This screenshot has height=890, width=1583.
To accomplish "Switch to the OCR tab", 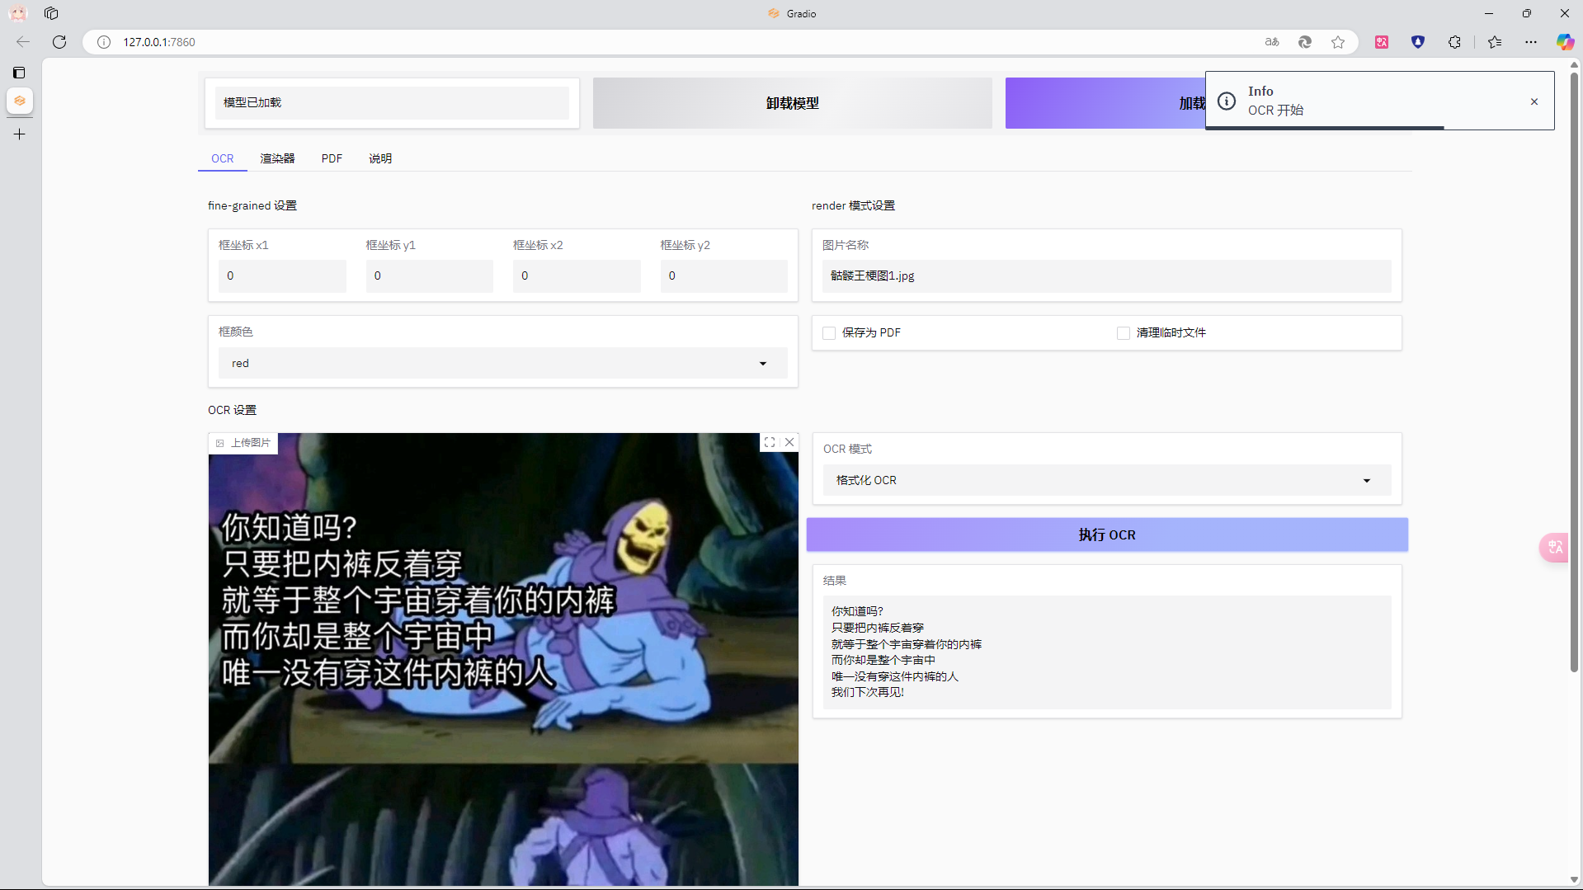I will pyautogui.click(x=223, y=158).
